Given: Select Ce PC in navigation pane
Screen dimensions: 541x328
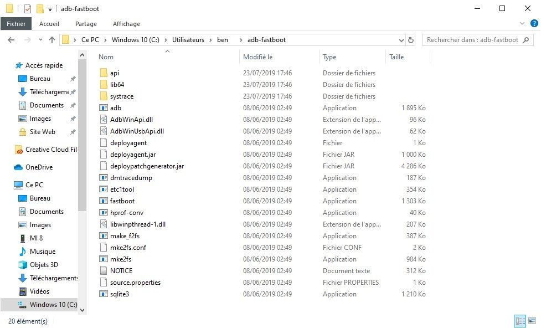Looking at the screenshot, I should pyautogui.click(x=34, y=184).
